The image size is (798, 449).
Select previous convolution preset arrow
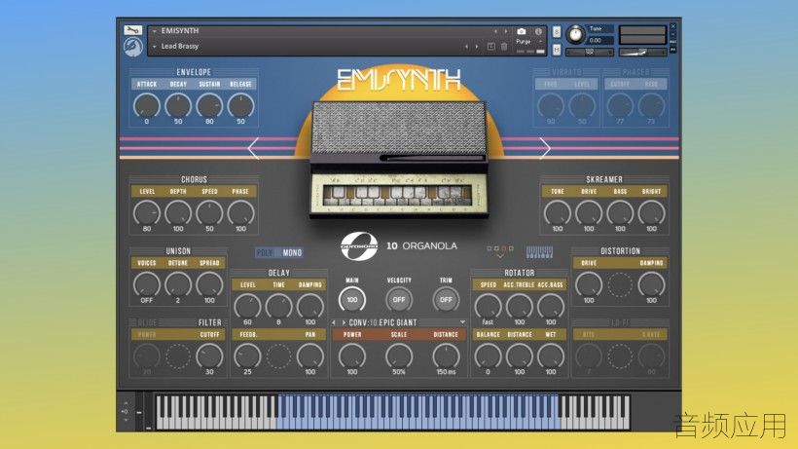pos(334,322)
